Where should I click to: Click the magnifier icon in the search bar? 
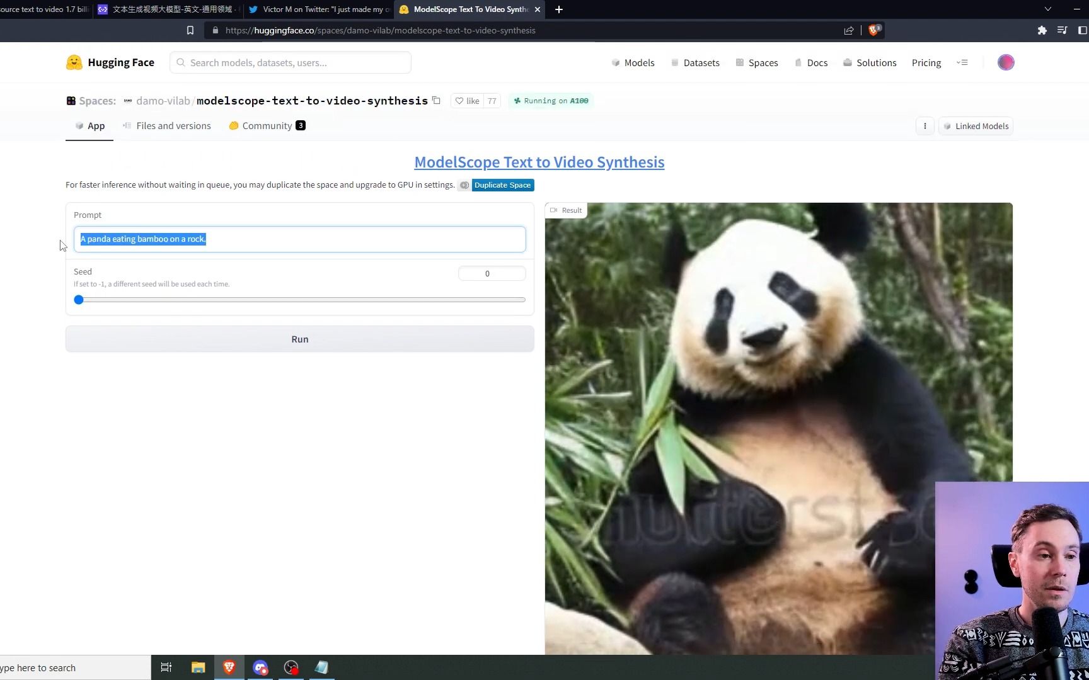coord(181,62)
